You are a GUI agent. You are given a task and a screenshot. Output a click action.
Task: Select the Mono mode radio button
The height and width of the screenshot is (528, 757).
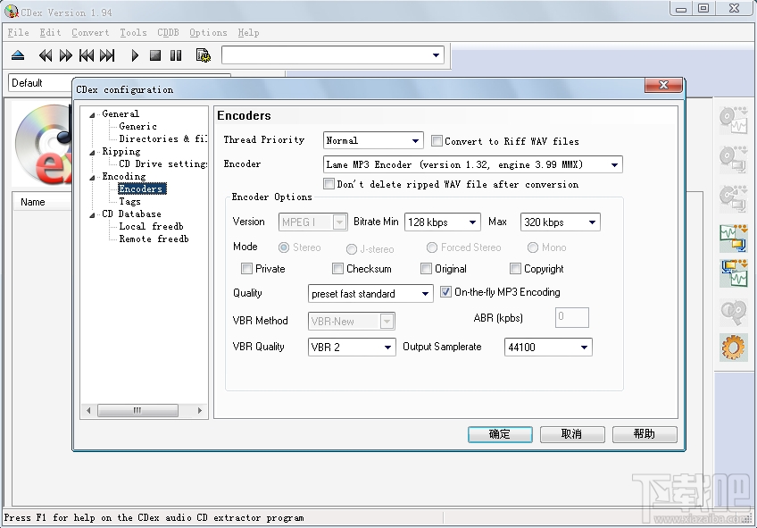[533, 247]
